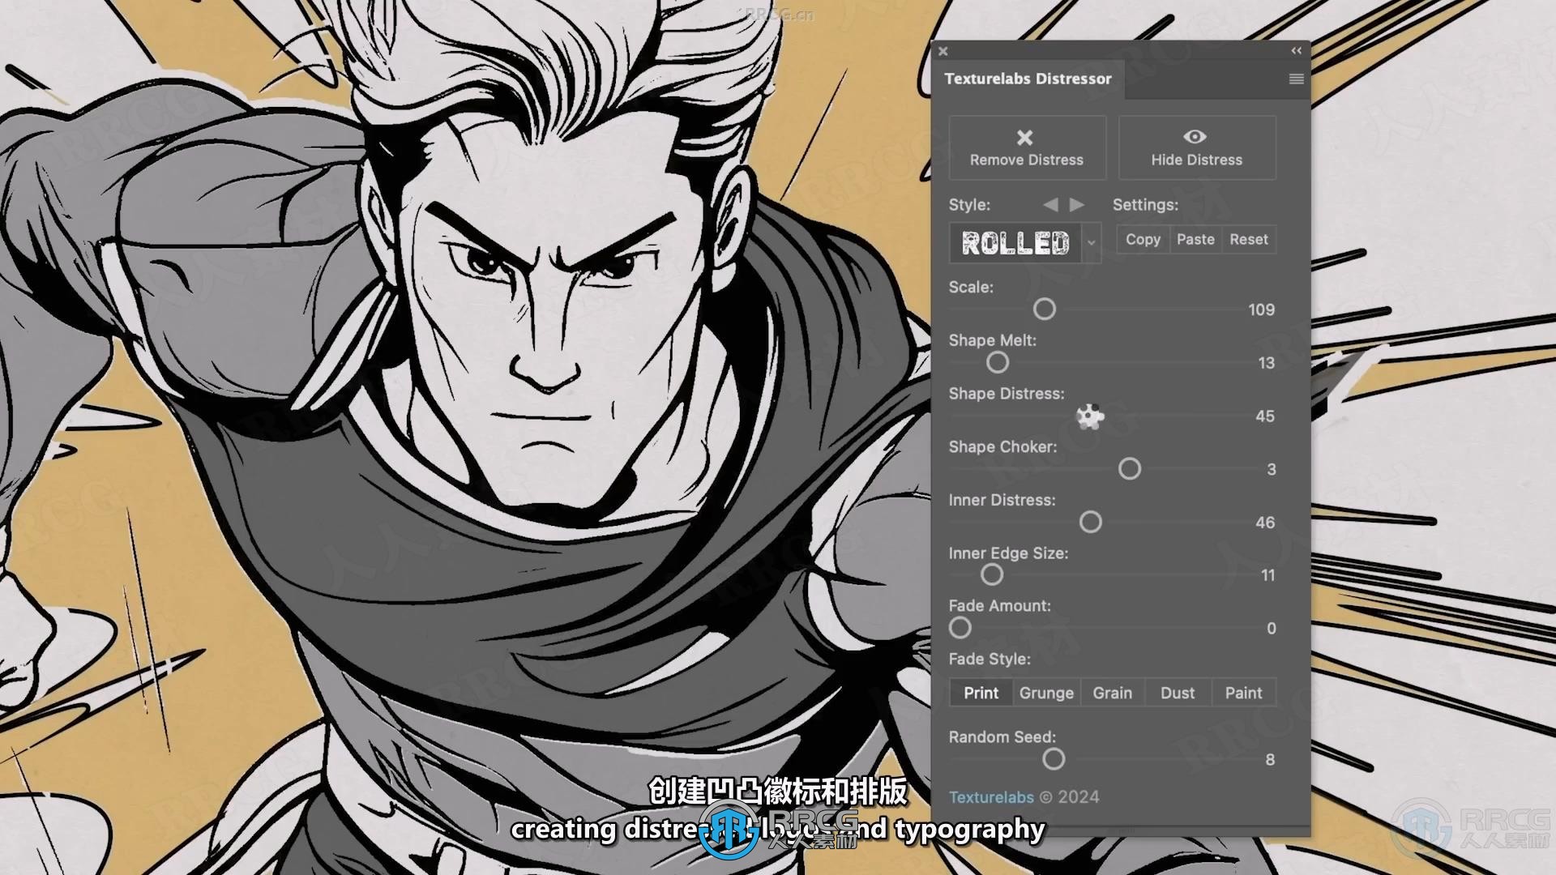Viewport: 1556px width, 875px height.
Task: Select the Print fade style
Action: (981, 693)
